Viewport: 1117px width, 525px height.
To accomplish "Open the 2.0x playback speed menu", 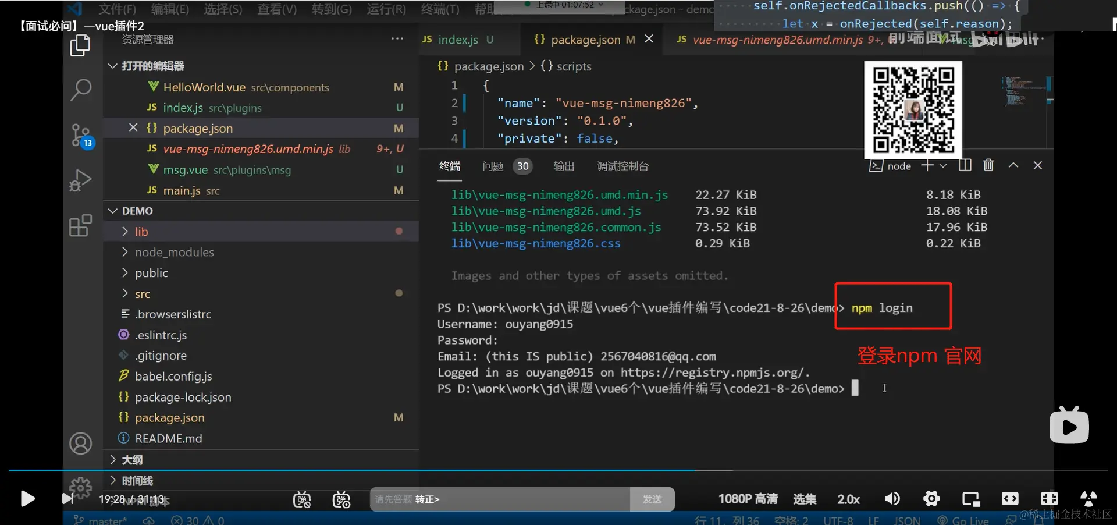I will [848, 499].
